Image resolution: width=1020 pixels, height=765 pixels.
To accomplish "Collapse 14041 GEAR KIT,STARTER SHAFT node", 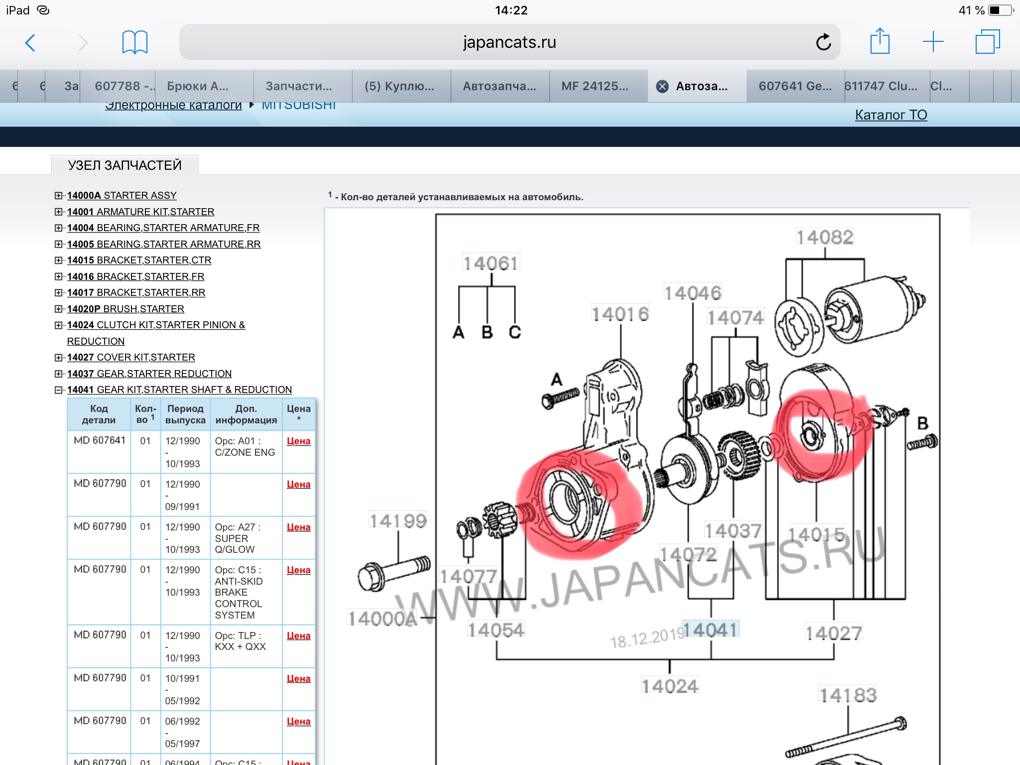I will [59, 390].
